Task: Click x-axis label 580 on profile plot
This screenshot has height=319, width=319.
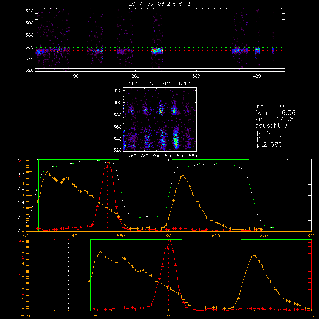Action: 168,236
